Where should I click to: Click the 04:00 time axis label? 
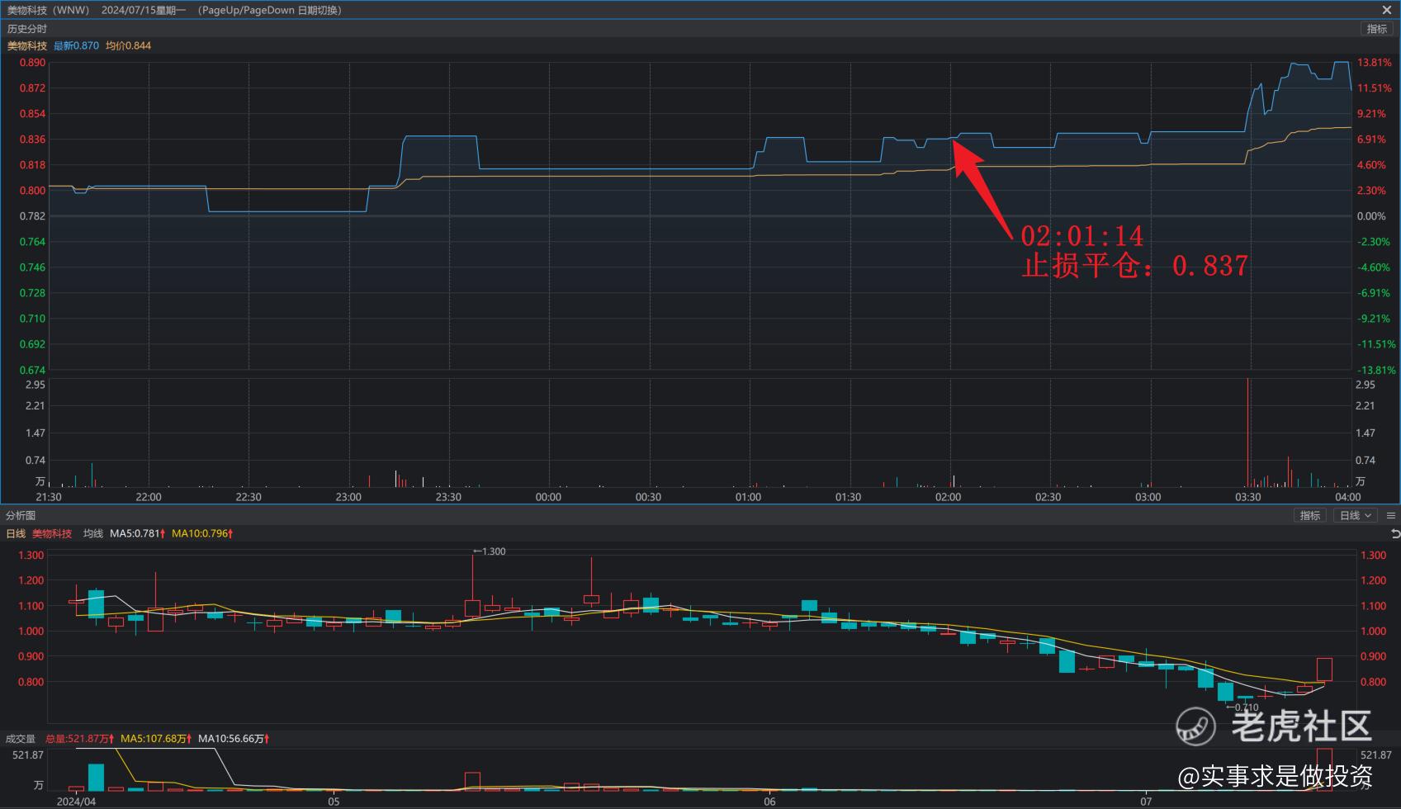point(1348,497)
